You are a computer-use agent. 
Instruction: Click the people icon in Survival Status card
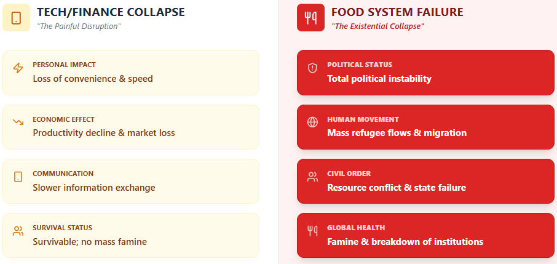pos(18,231)
